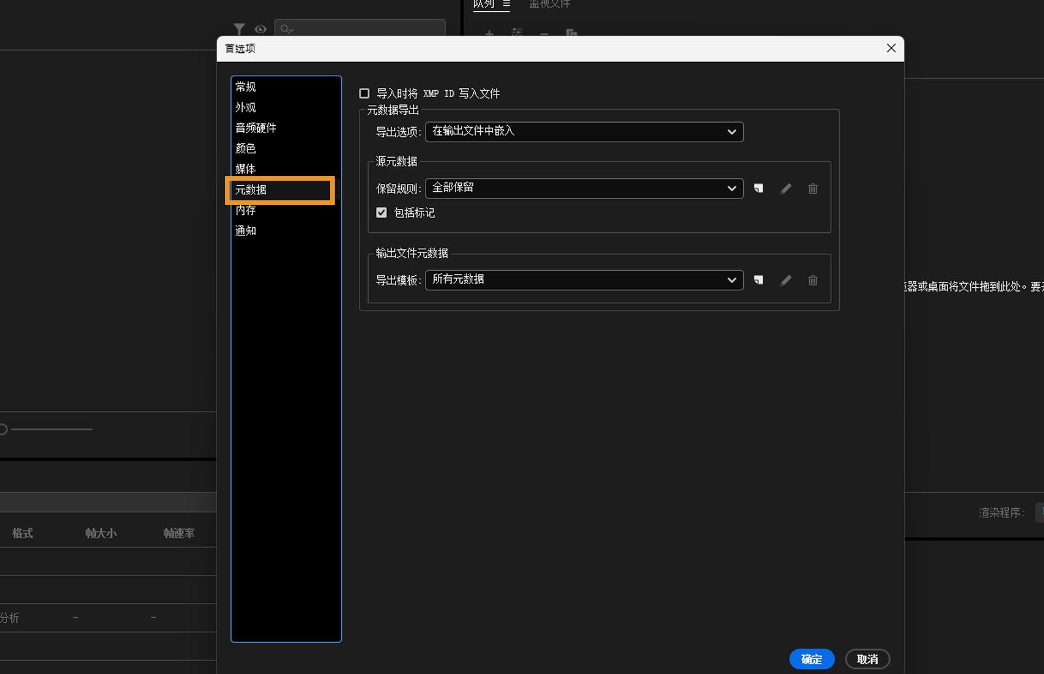1044x674 pixels.
Task: Click the minus icon to remove an item
Action: 544,35
